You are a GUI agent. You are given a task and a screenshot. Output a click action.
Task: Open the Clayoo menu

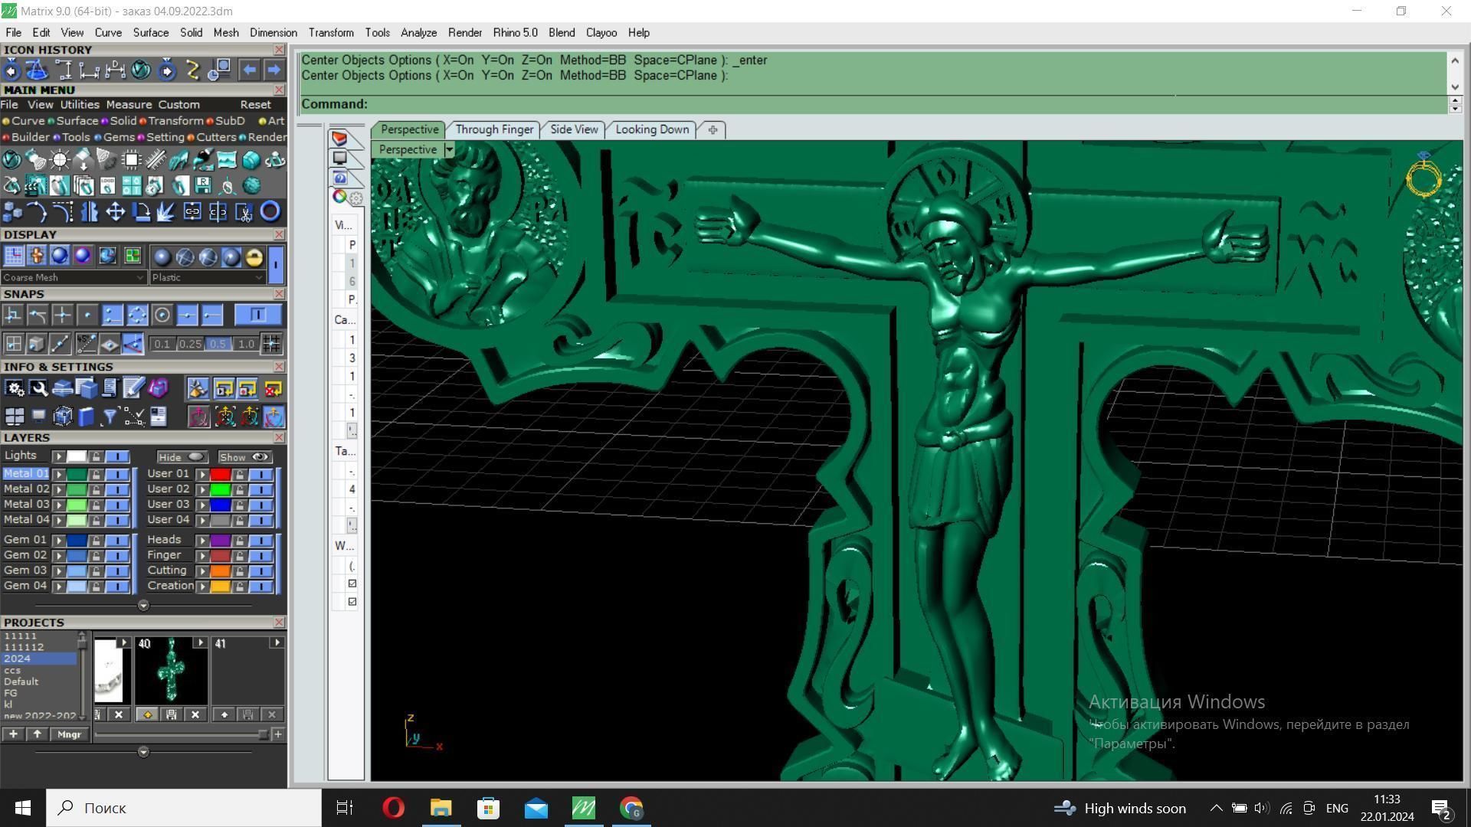tap(601, 33)
